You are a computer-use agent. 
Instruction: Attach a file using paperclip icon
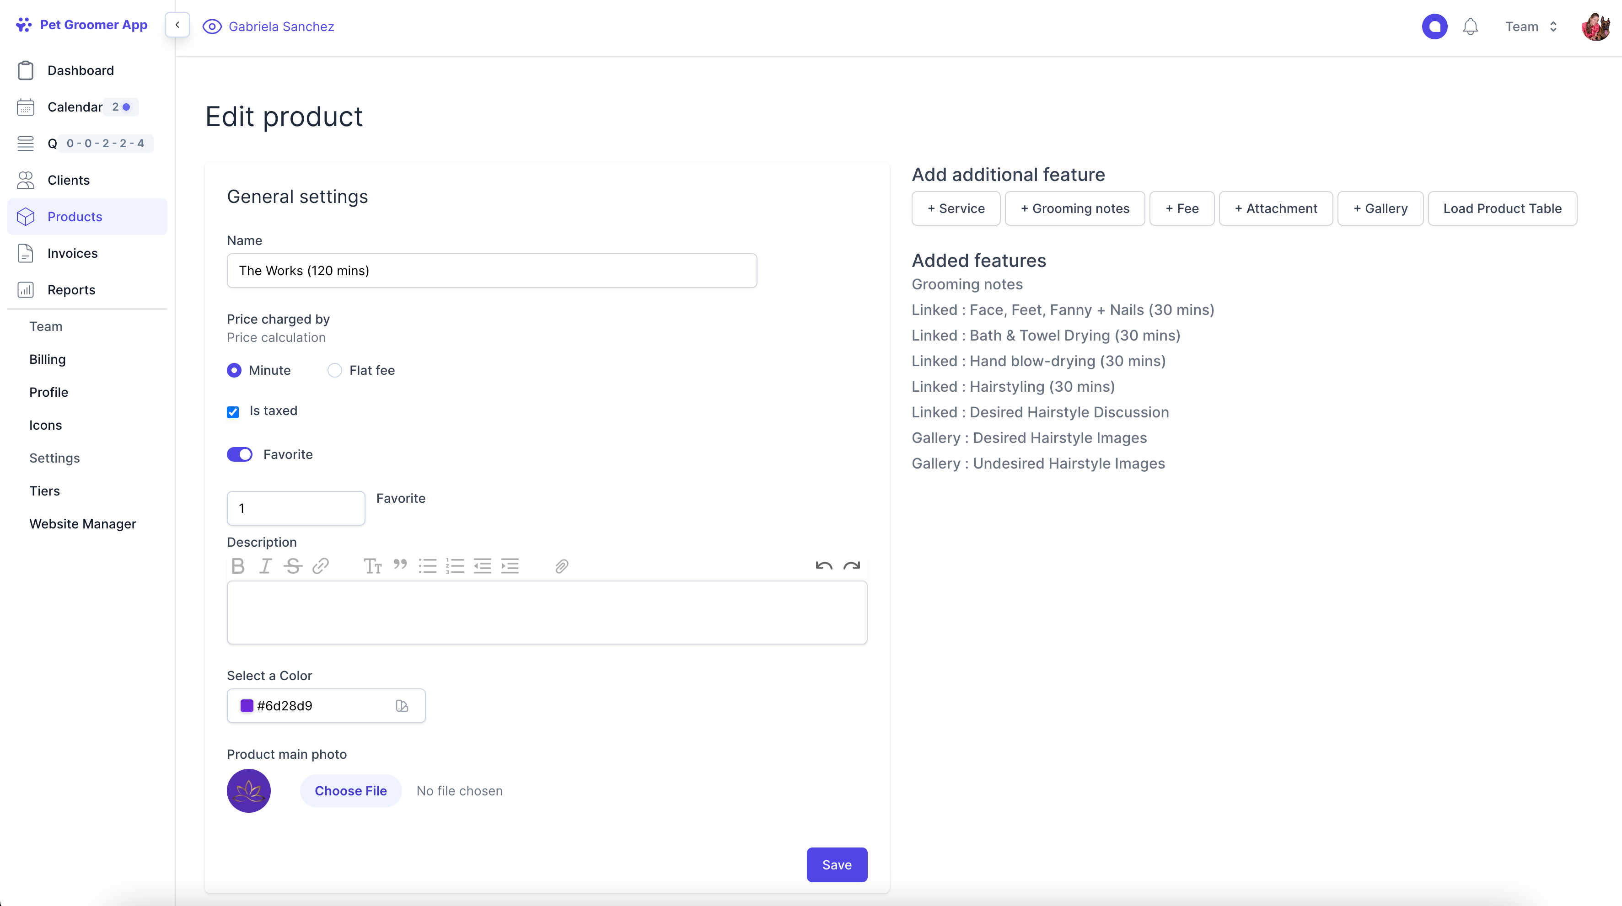tap(562, 566)
